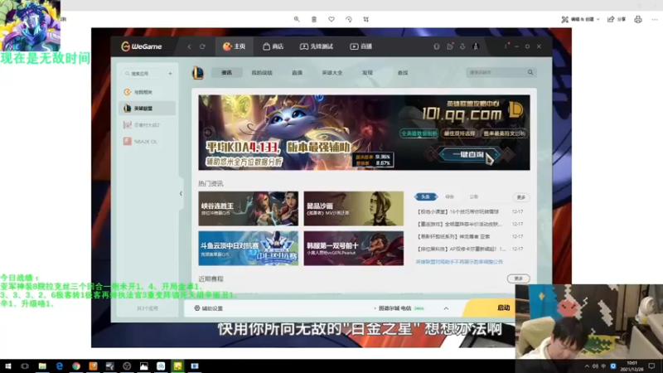
Task: Switch to the 我的战绩 sub-tab
Action: [262, 73]
